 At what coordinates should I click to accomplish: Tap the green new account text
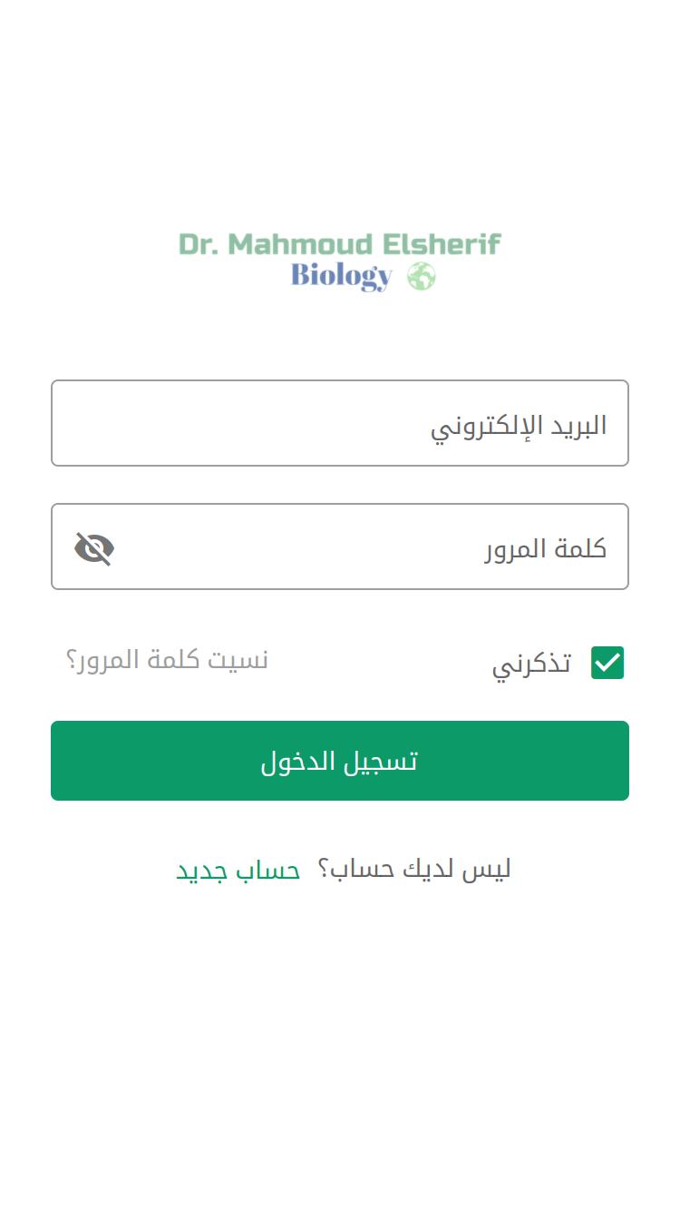click(238, 870)
